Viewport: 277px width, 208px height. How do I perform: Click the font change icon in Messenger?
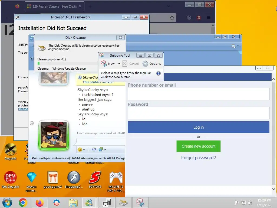(94, 149)
